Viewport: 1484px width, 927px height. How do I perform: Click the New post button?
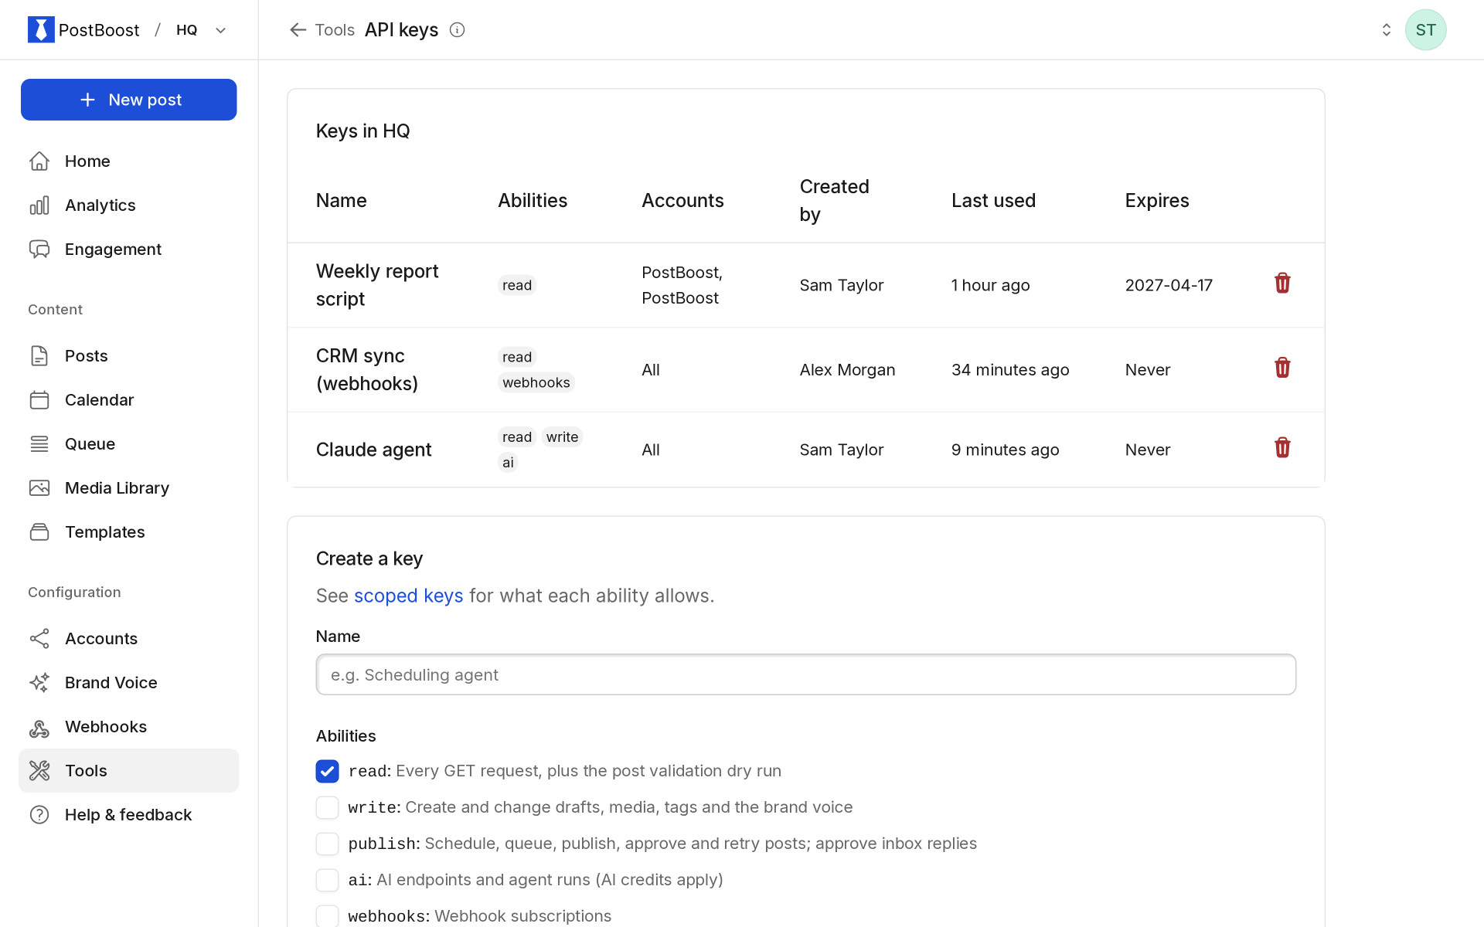tap(129, 100)
